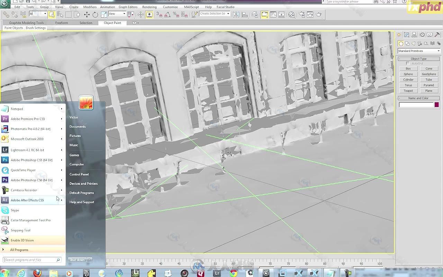Expand the ribbon minimize options dropdown
Screen dimensions: 443x277
(135, 23)
